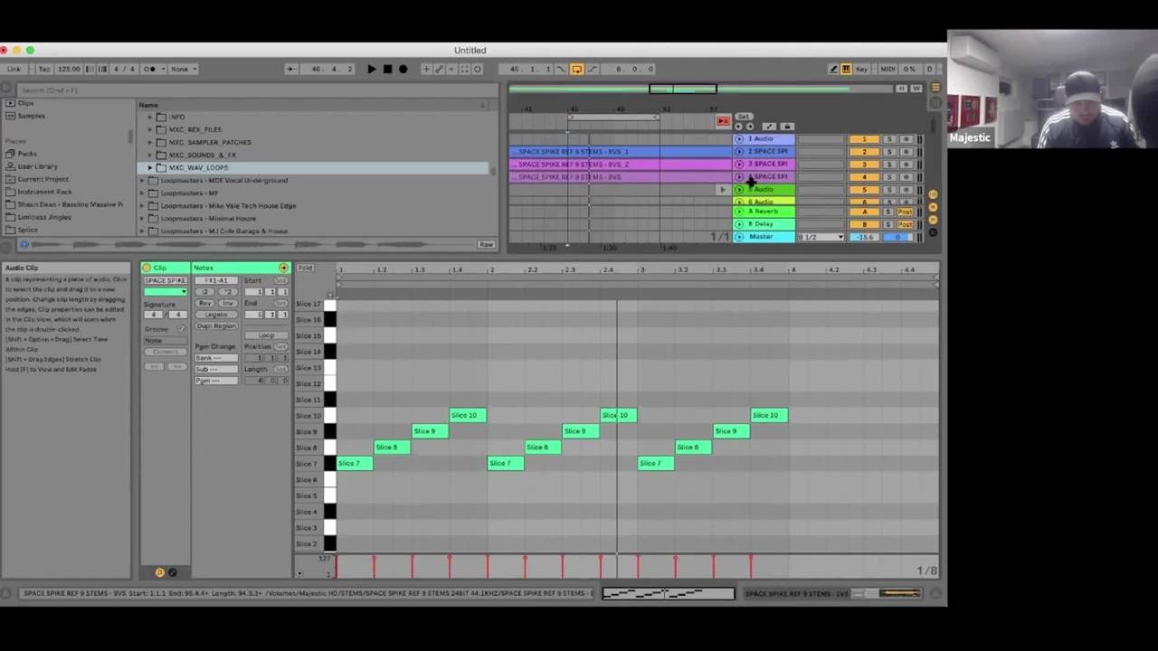The width and height of the screenshot is (1158, 651).
Task: Click the Back to Arrangement red button
Action: (723, 121)
